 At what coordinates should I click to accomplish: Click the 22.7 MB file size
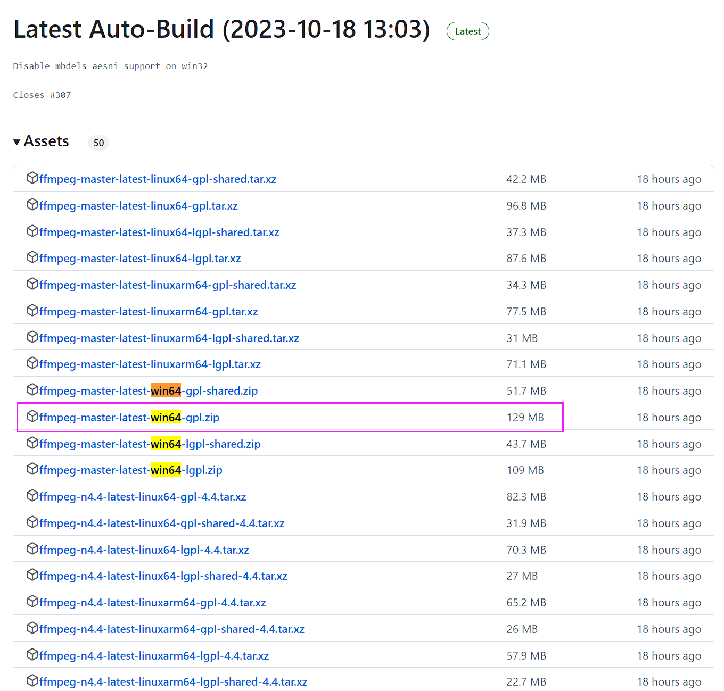pyautogui.click(x=526, y=682)
